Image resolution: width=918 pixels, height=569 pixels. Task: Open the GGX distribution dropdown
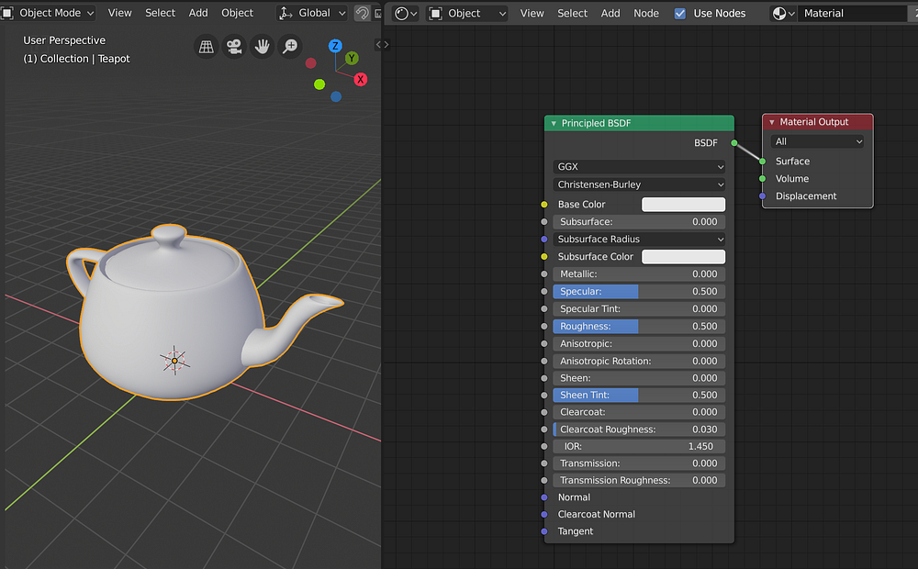[x=639, y=167]
